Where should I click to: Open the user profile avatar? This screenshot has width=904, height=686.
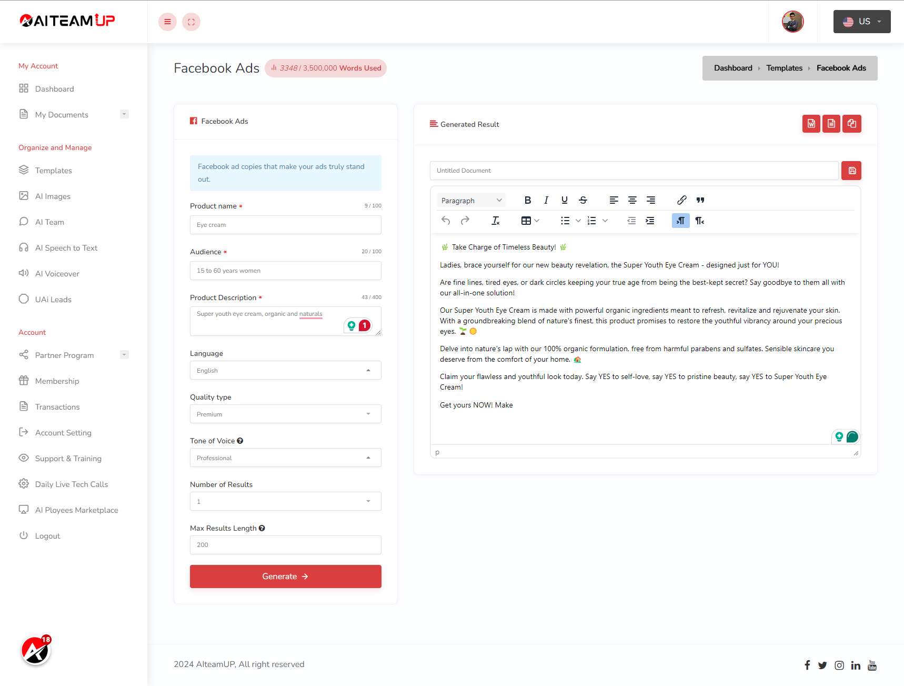coord(792,22)
